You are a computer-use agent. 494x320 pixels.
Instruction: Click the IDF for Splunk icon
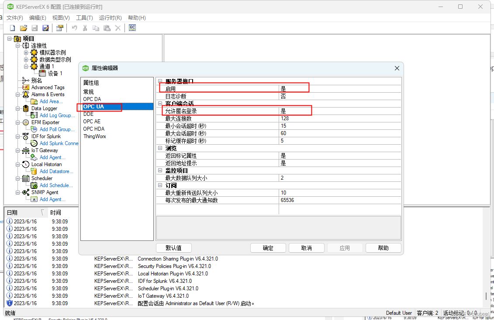(26, 136)
